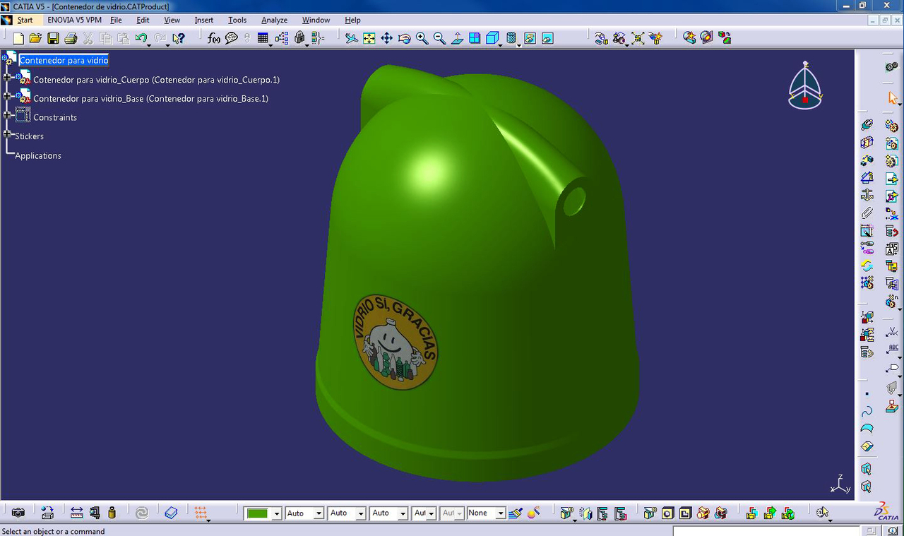Image resolution: width=904 pixels, height=536 pixels.
Task: Expand the Constraints tree node
Action: (x=8, y=114)
